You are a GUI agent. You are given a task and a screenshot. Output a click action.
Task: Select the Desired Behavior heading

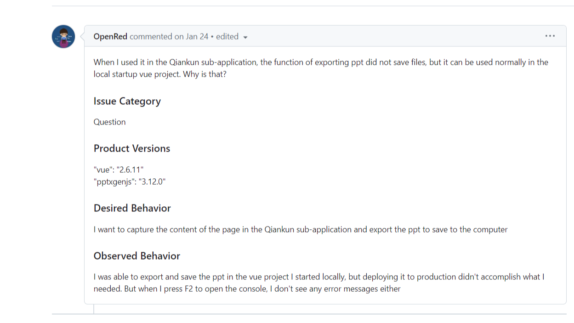(132, 208)
